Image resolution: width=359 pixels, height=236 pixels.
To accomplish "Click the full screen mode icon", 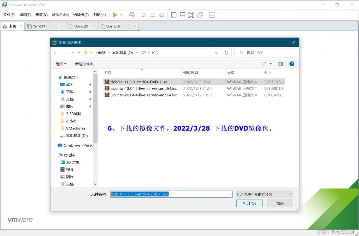I will 191,15.
